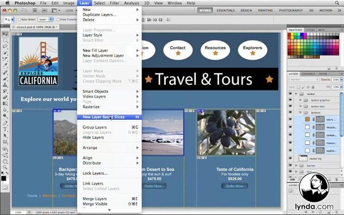Switch to the Essentials workspace
Screen dimensions: 344x215
click(x=225, y=10)
